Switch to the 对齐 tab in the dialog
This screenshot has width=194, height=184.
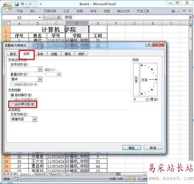(26, 54)
